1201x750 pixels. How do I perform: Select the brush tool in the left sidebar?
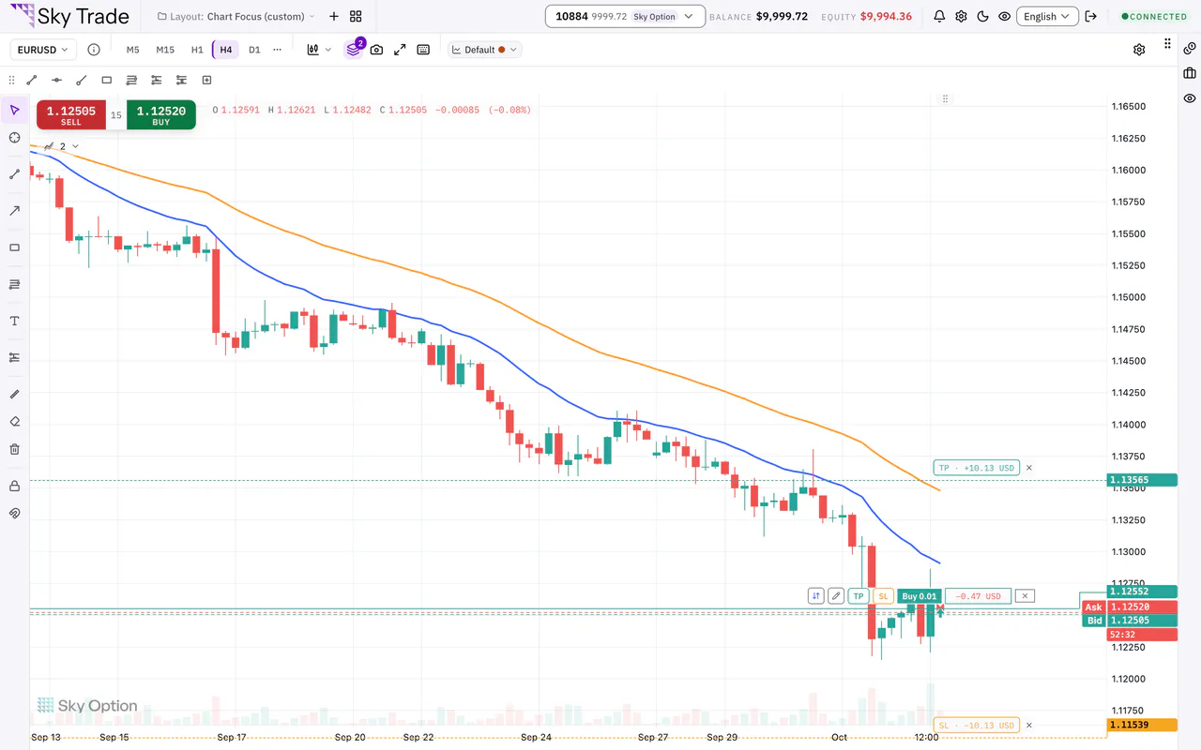tap(15, 394)
